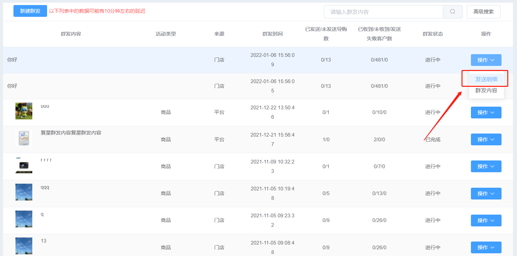Focus the 请输入群发内容 search field
517x256 pixels.
click(x=383, y=12)
